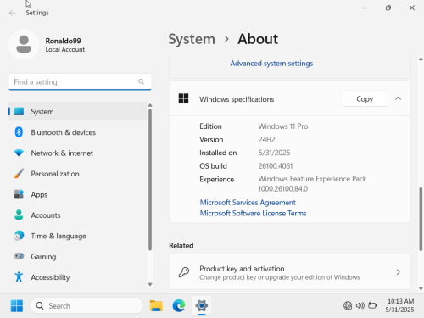This screenshot has height=318, width=424.
Task: Go to Personalization settings
Action: (77, 174)
